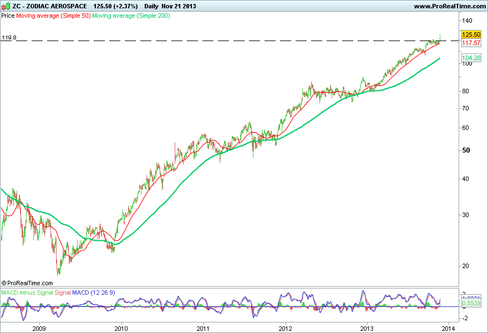Click the MACD minus Signal legend label

[27, 292]
